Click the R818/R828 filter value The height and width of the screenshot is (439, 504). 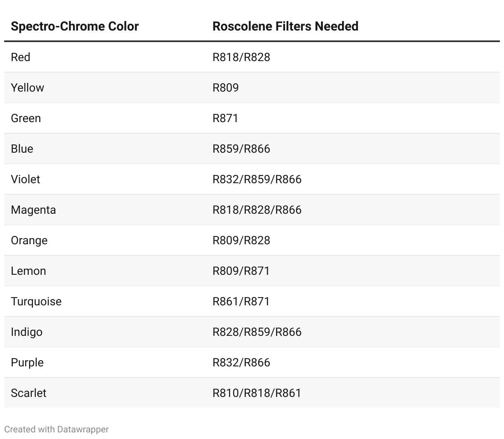pyautogui.click(x=241, y=57)
